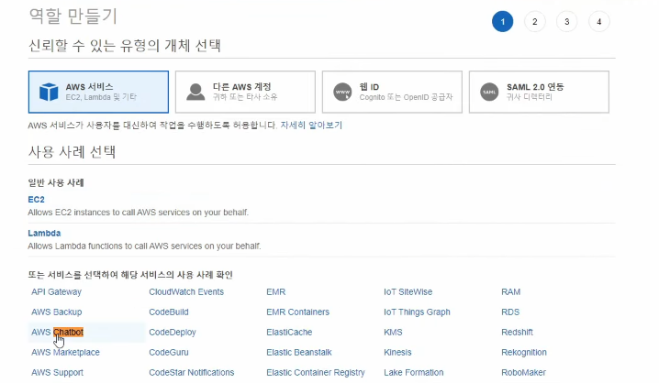Viewport: 659px width, 383px height.
Task: Click the 사용 사례 선택 heading
Action: click(72, 152)
